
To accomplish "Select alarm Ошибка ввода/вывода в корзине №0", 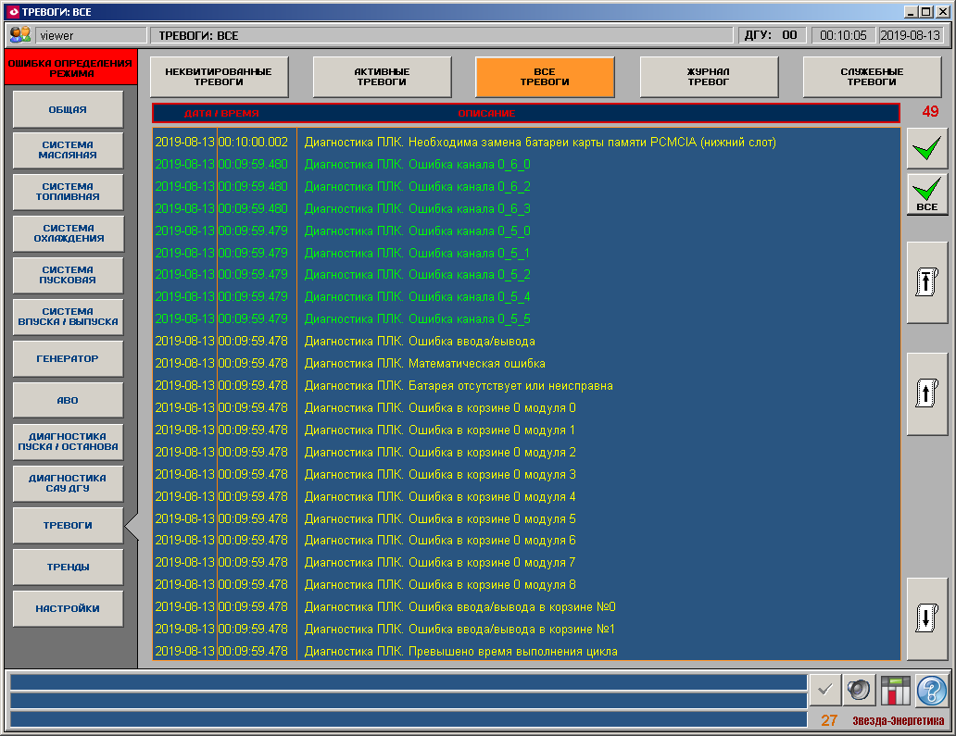I will [526, 606].
